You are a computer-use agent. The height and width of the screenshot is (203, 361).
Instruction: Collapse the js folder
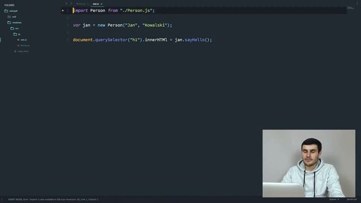pos(19,34)
